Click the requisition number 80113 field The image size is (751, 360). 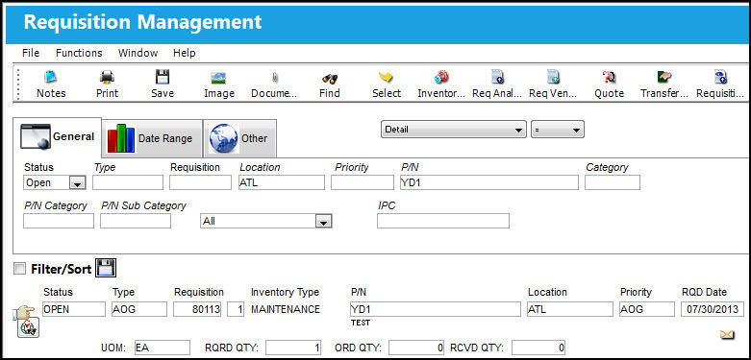tap(197, 309)
